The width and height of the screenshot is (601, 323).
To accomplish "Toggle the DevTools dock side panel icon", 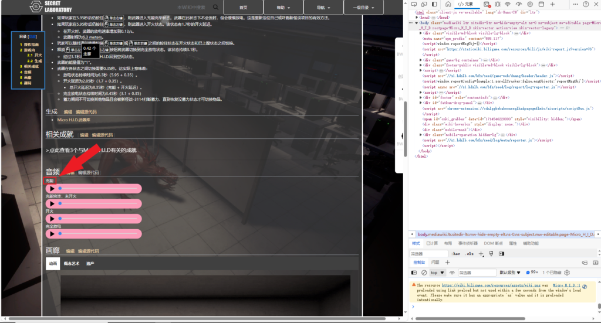I will point(434,4).
